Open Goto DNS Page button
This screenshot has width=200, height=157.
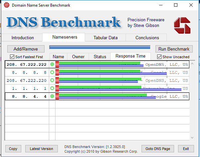click(x=158, y=149)
